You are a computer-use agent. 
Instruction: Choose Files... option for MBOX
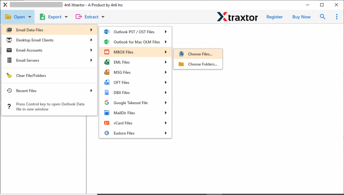click(198, 54)
